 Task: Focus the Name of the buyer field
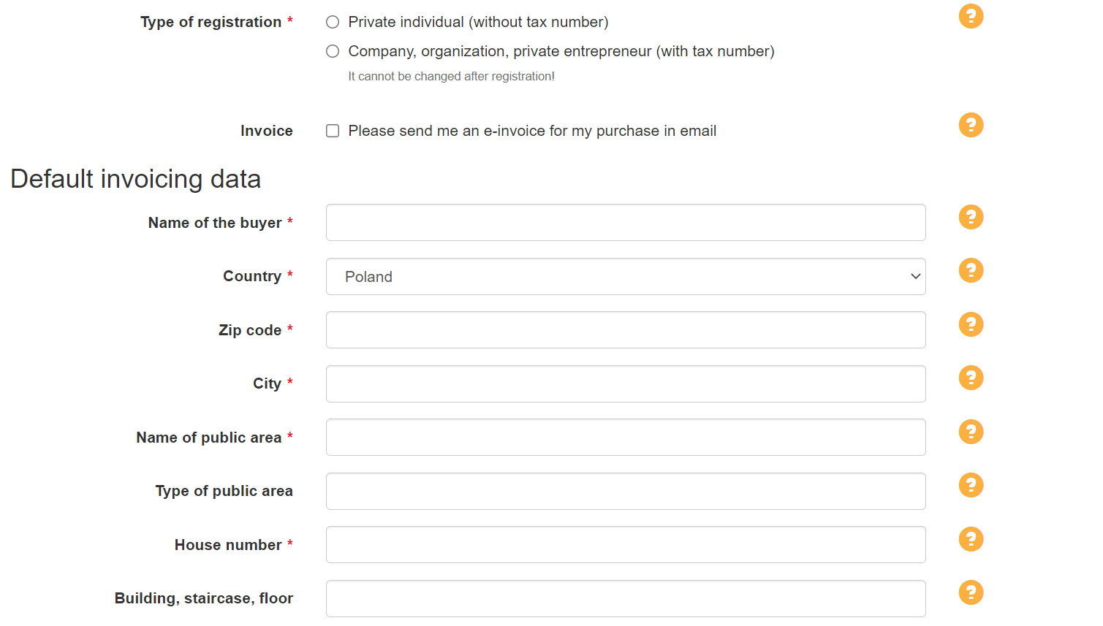(625, 223)
